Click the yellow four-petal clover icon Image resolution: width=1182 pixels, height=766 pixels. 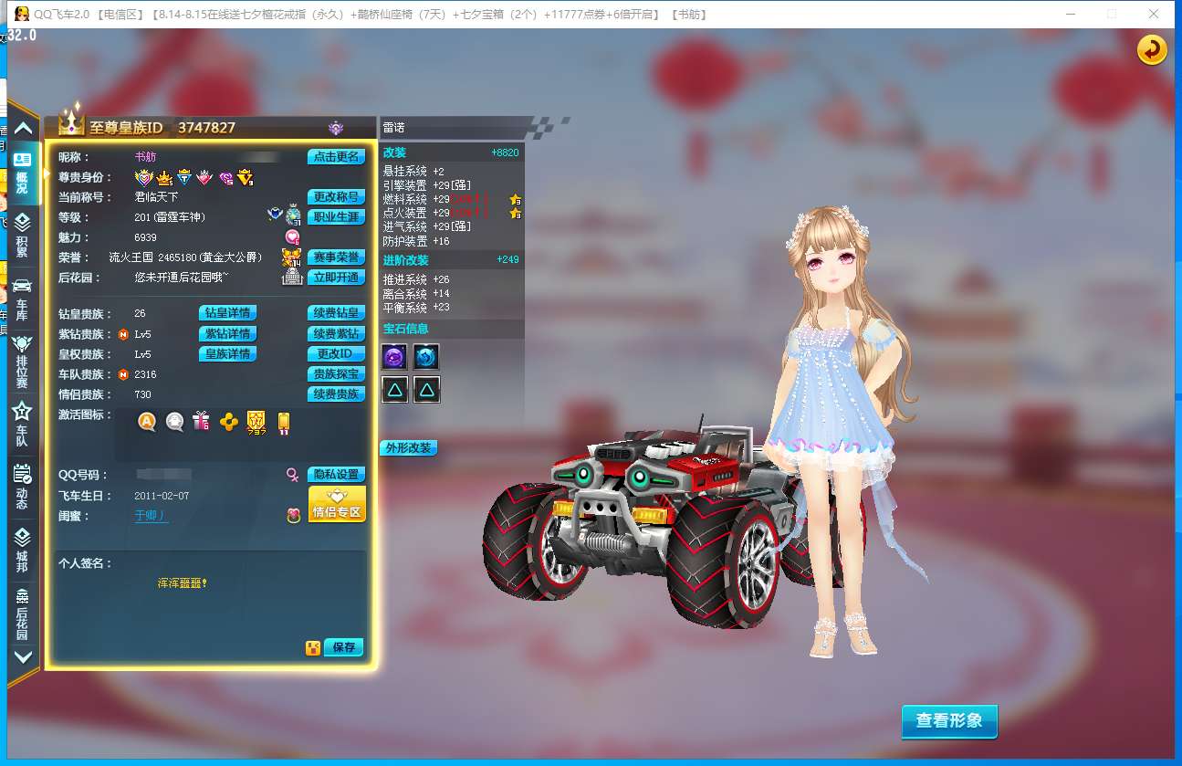229,422
